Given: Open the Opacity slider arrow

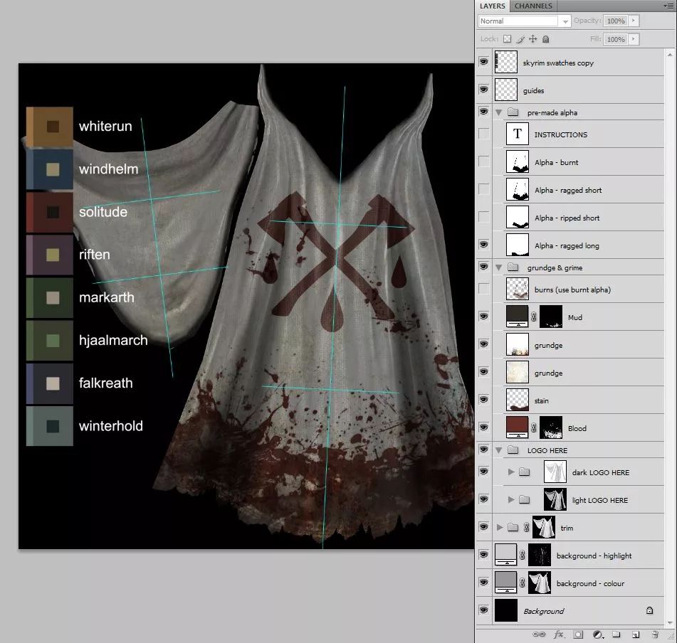Looking at the screenshot, I should point(634,20).
